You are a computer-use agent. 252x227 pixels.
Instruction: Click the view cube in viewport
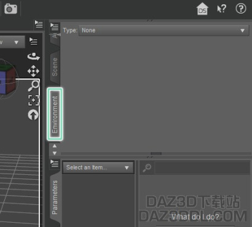7,79
